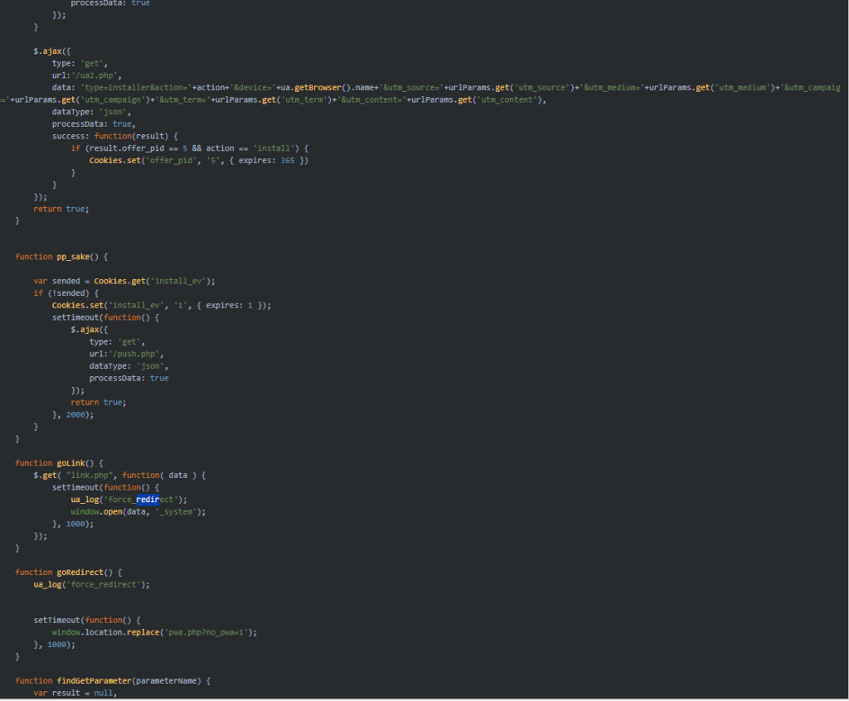Image resolution: width=849 pixels, height=701 pixels.
Task: Click the highlighted 'redir' text selection
Action: [x=147, y=500]
